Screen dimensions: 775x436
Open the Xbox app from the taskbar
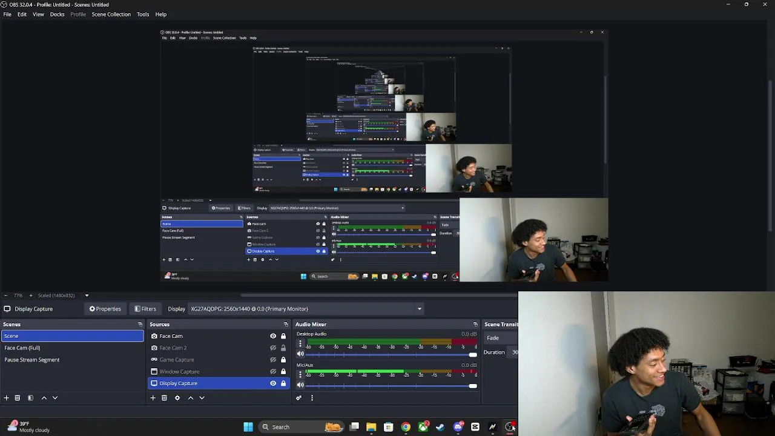[x=423, y=427]
